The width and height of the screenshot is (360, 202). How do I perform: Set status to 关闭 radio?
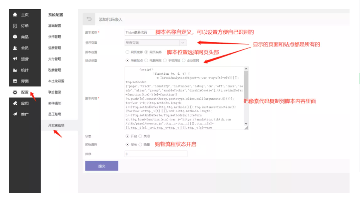point(140,136)
